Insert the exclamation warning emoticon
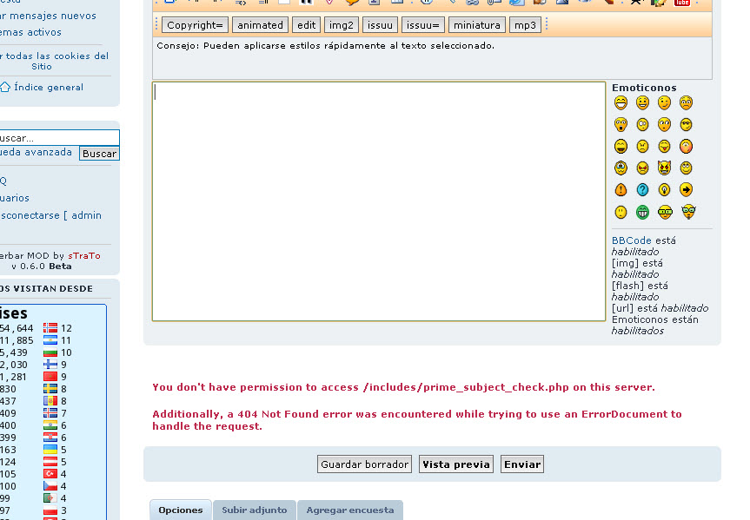This screenshot has width=750, height=520. point(621,189)
